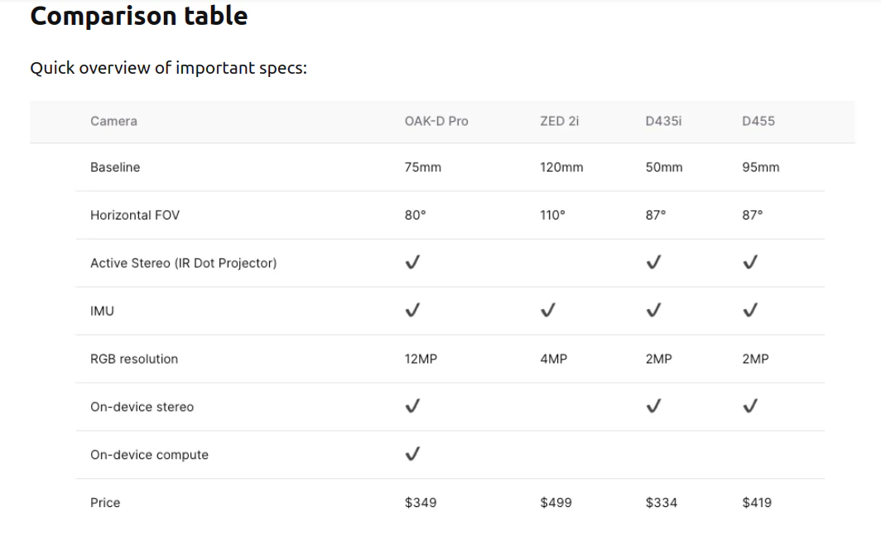Click the D455 Active Stereo checkmark
Screen dimensions: 881x541
(749, 263)
